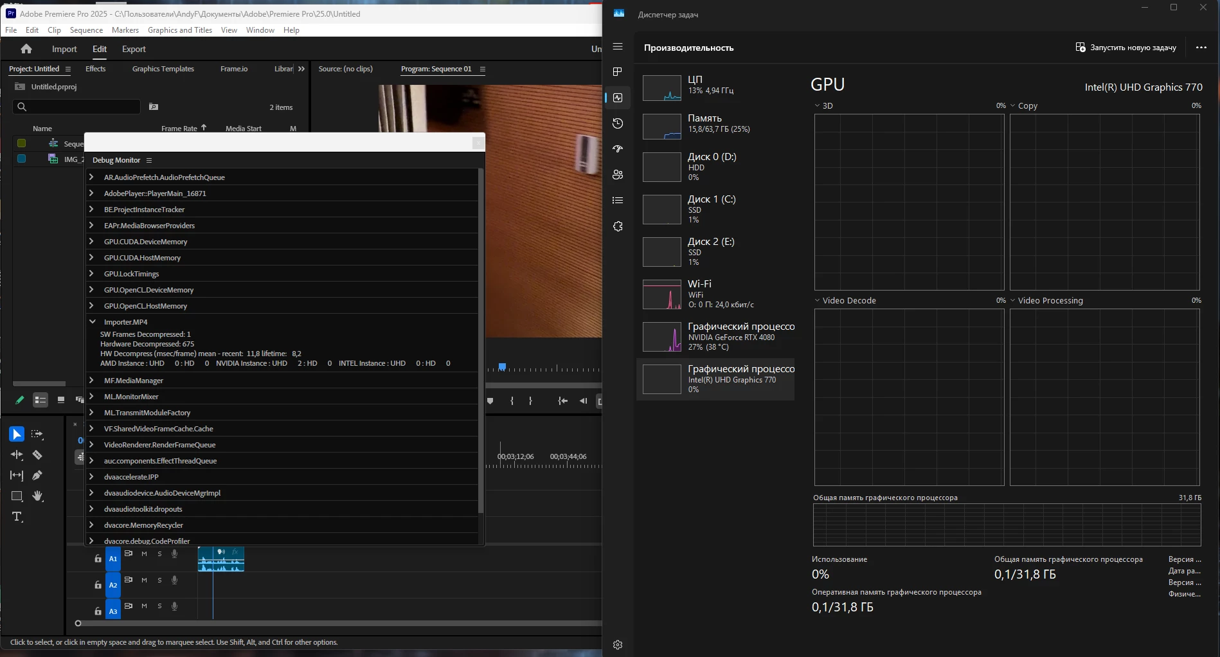This screenshot has height=657, width=1220.
Task: Click Mark In button in Program monitor
Action: (x=512, y=401)
